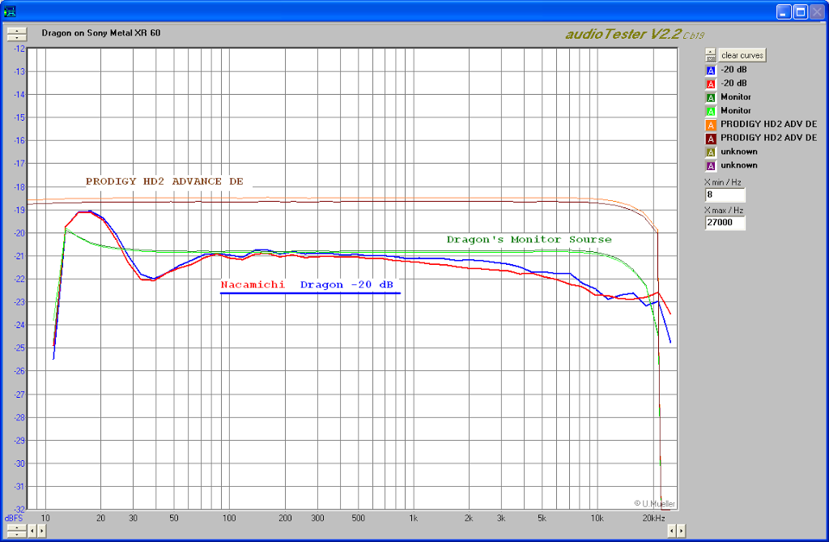This screenshot has height=542, width=829.
Task: Click right arrow at bottom-left of X axis
Action: [x=42, y=531]
